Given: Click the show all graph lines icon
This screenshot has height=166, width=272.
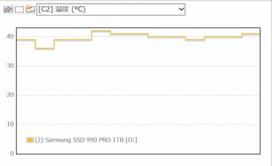Looking at the screenshot, I should 8,9.
